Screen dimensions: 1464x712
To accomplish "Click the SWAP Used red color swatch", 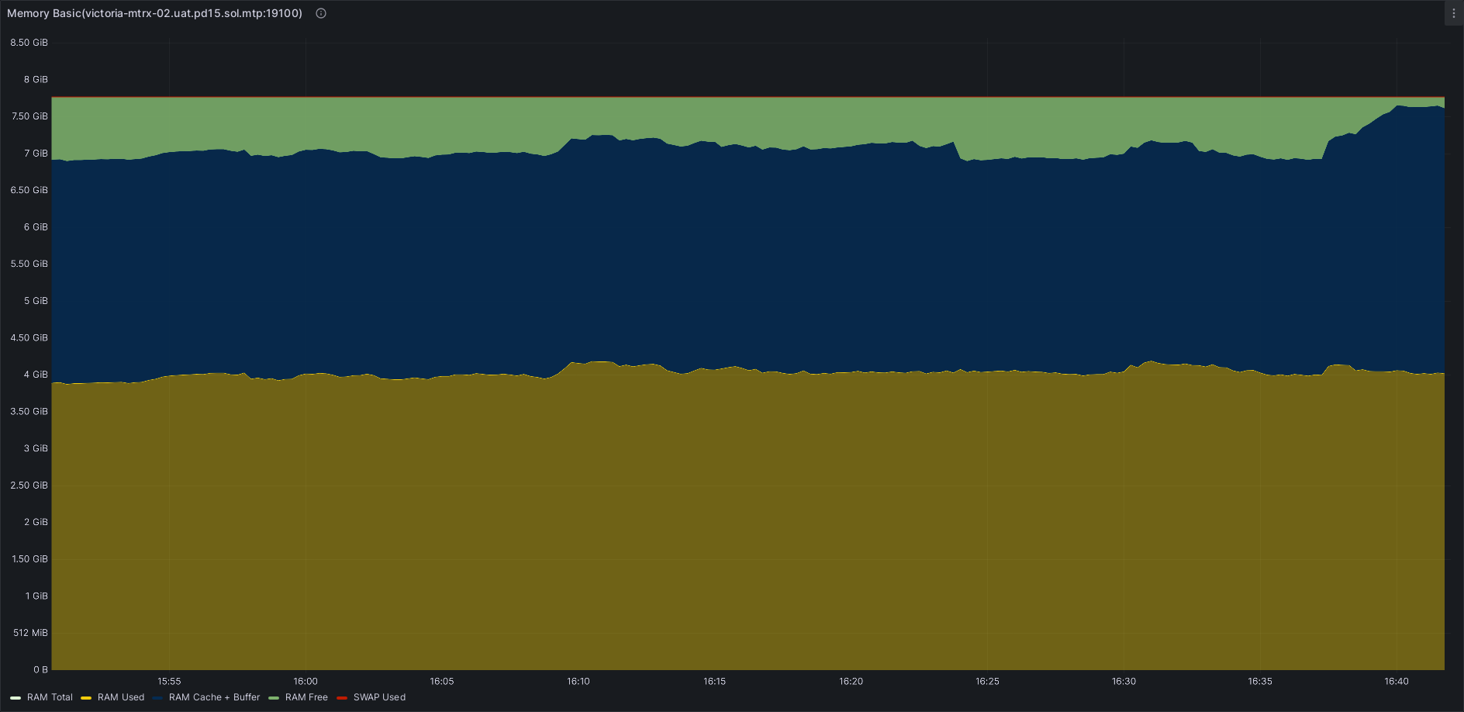I will tap(342, 698).
